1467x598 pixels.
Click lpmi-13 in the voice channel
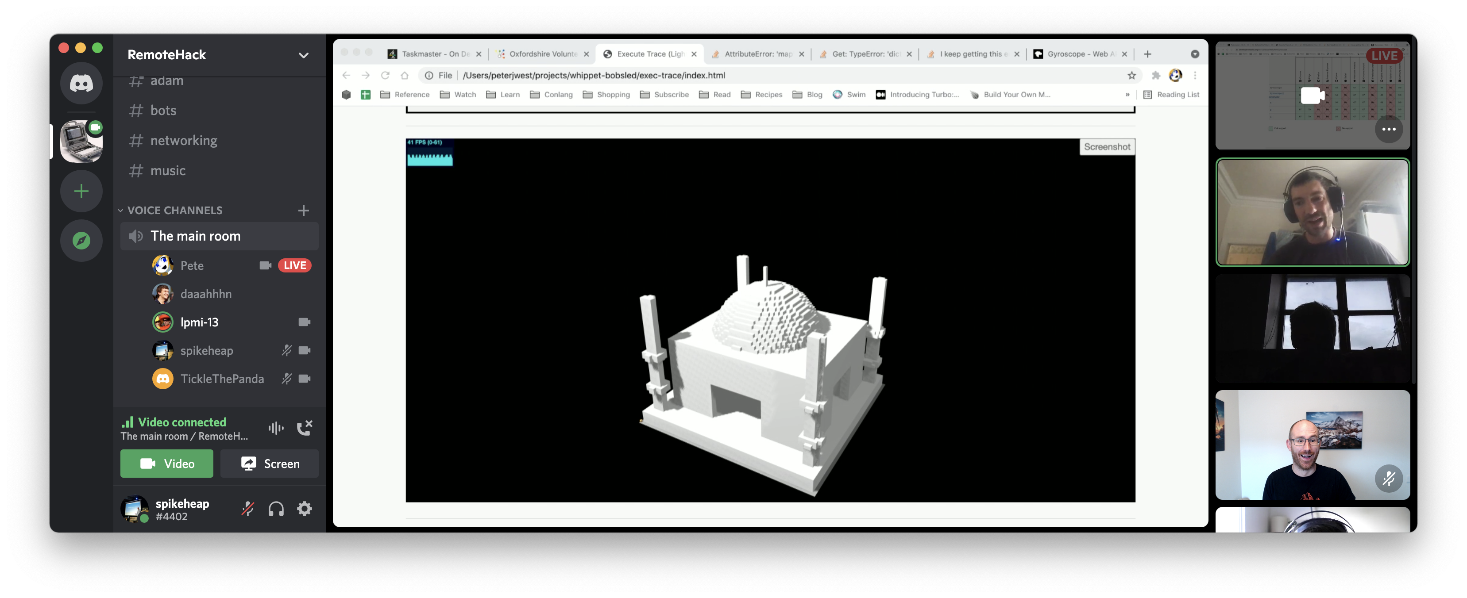(x=199, y=322)
